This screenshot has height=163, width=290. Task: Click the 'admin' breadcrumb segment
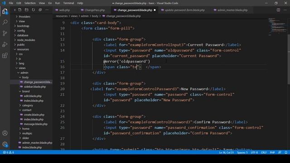[85, 16]
